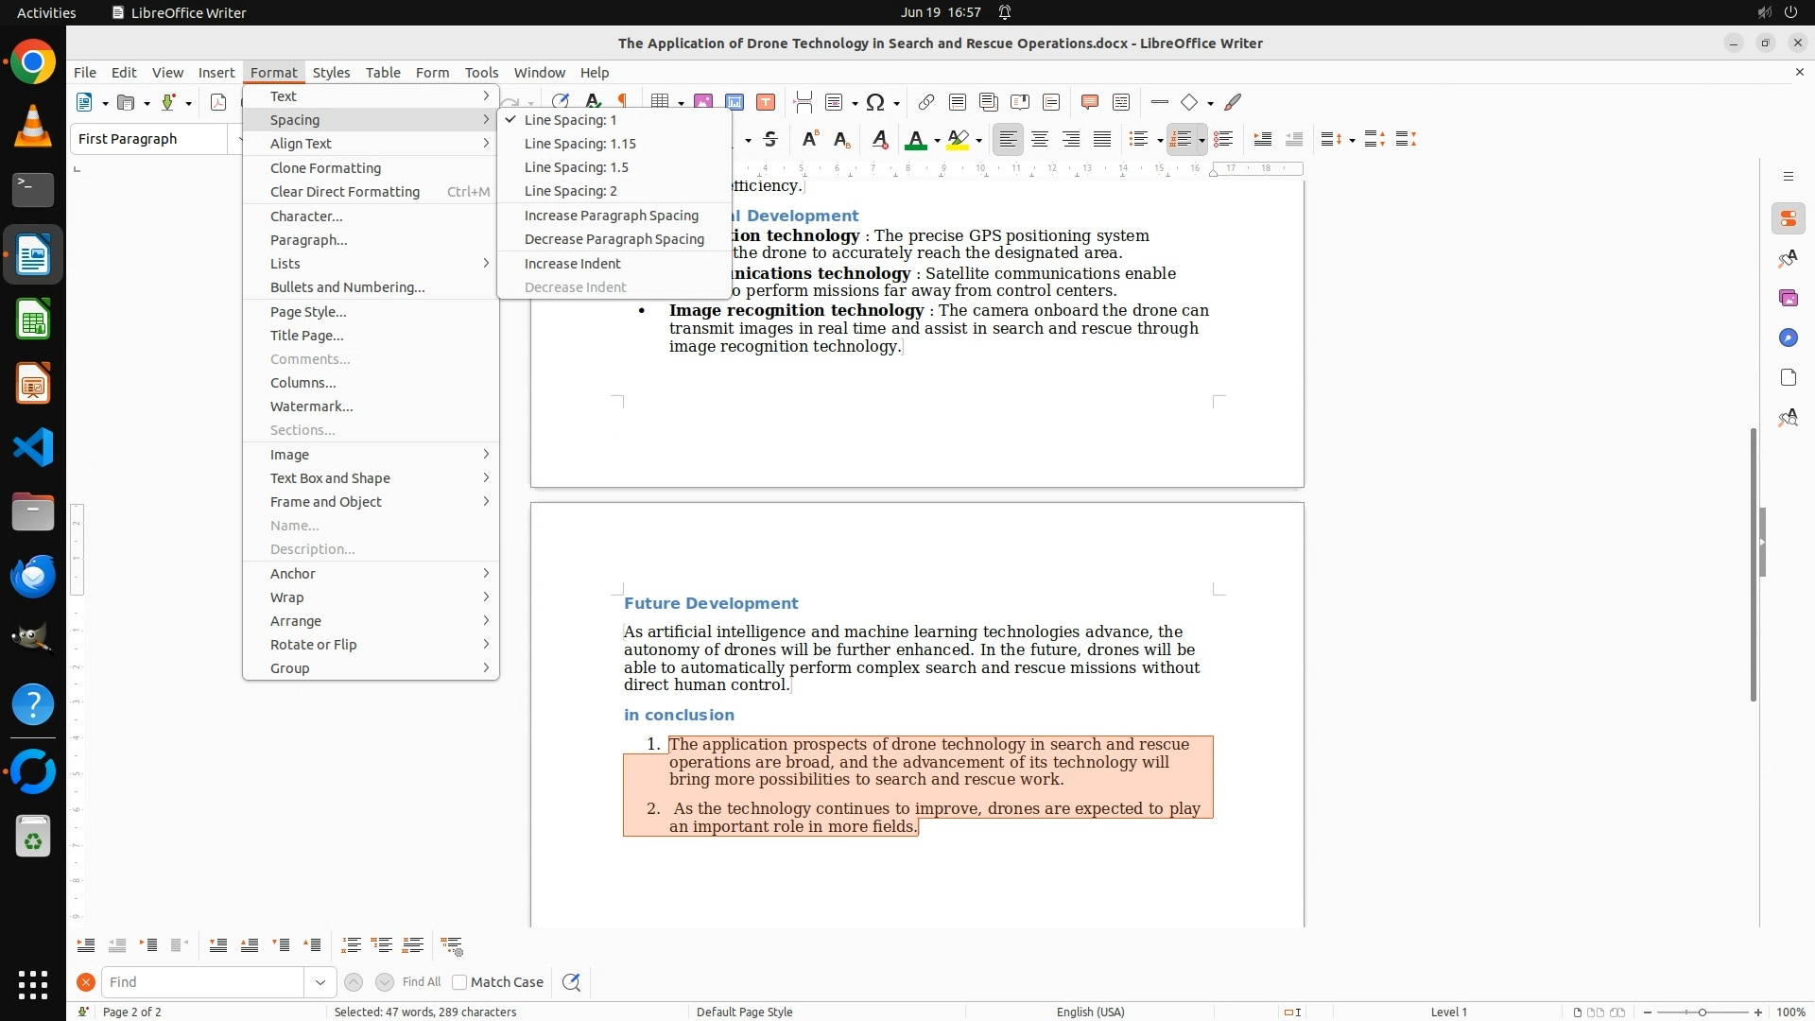This screenshot has width=1815, height=1021.
Task: Click the zoom slider in the status bar
Action: (1703, 1012)
